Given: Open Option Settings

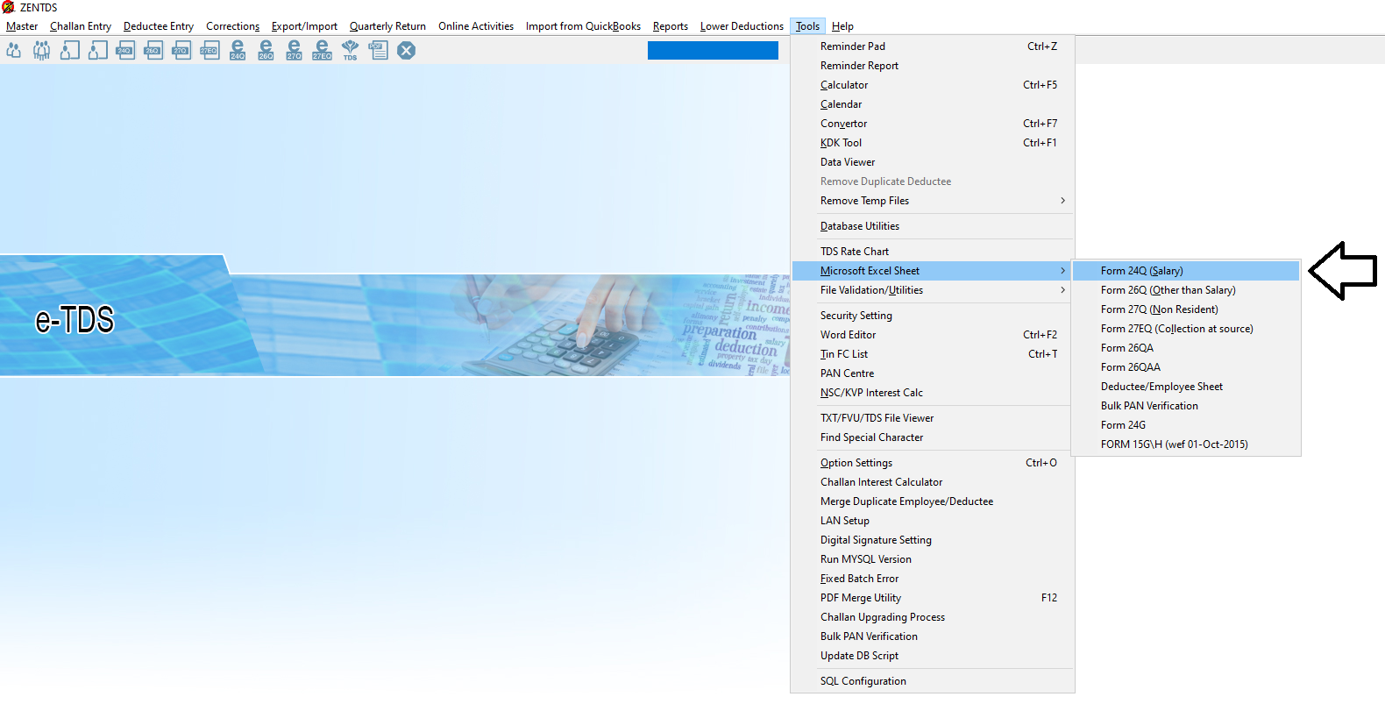Looking at the screenshot, I should [933, 463].
